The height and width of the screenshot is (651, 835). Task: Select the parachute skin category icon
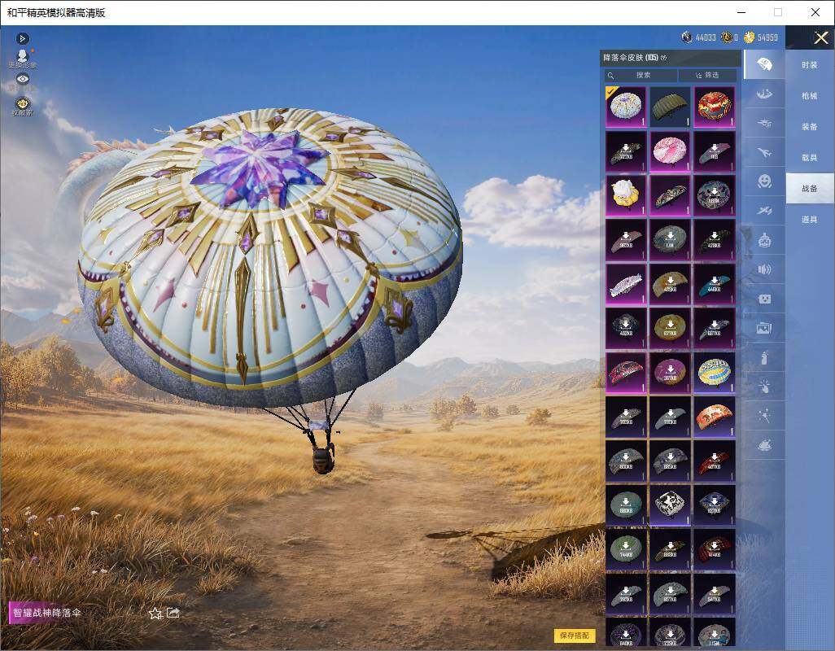tap(764, 64)
